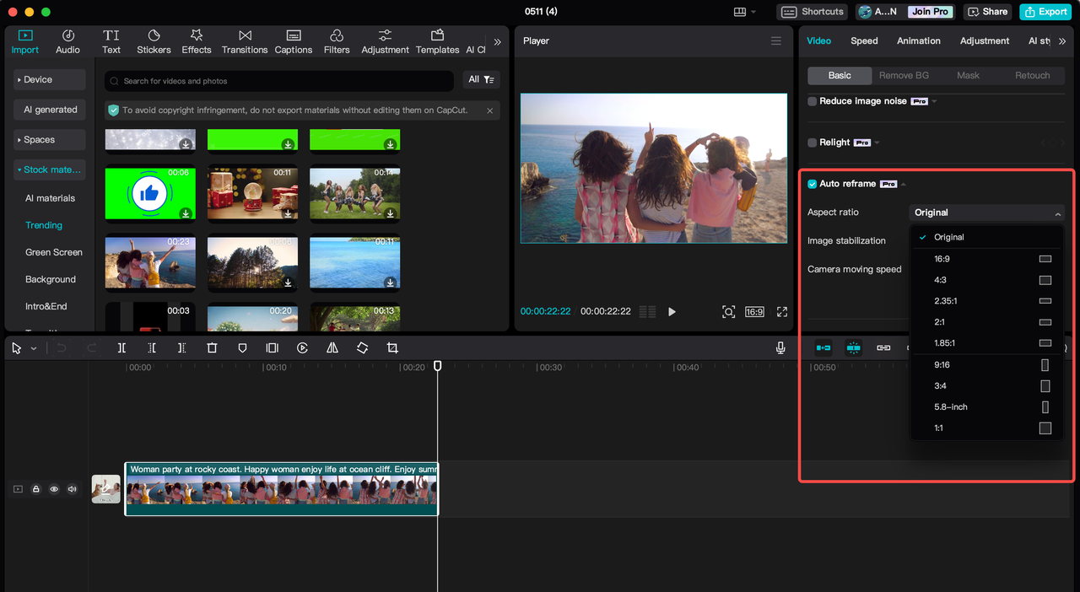Screen dimensions: 1080x592
Task: Open the Shortcuts panel
Action: 812,12
